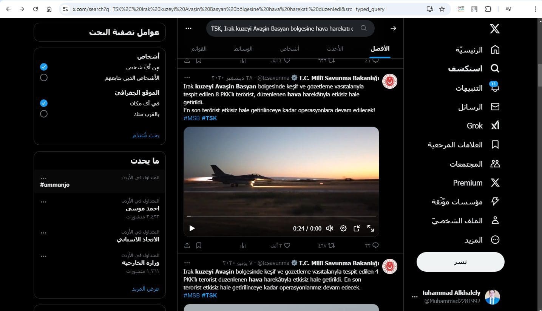This screenshot has height=311, width=542.
Task: Select 'من أيّ شخص' people filter option
Action: [x=44, y=67]
